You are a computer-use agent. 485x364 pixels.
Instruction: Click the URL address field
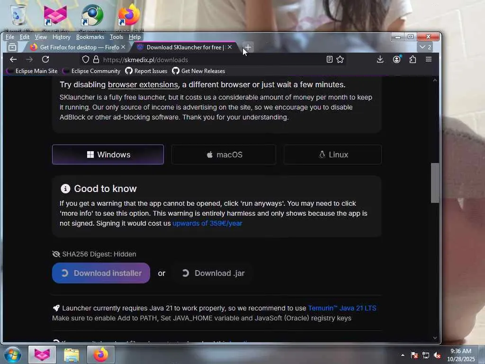click(214, 60)
